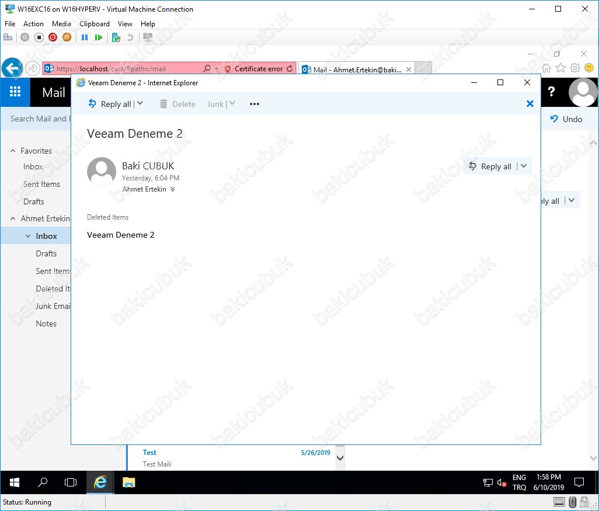Expand the Ahmet Ertekin recipients list

173,189
